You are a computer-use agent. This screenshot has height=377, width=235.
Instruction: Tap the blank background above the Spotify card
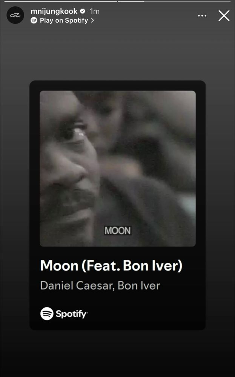[117, 53]
